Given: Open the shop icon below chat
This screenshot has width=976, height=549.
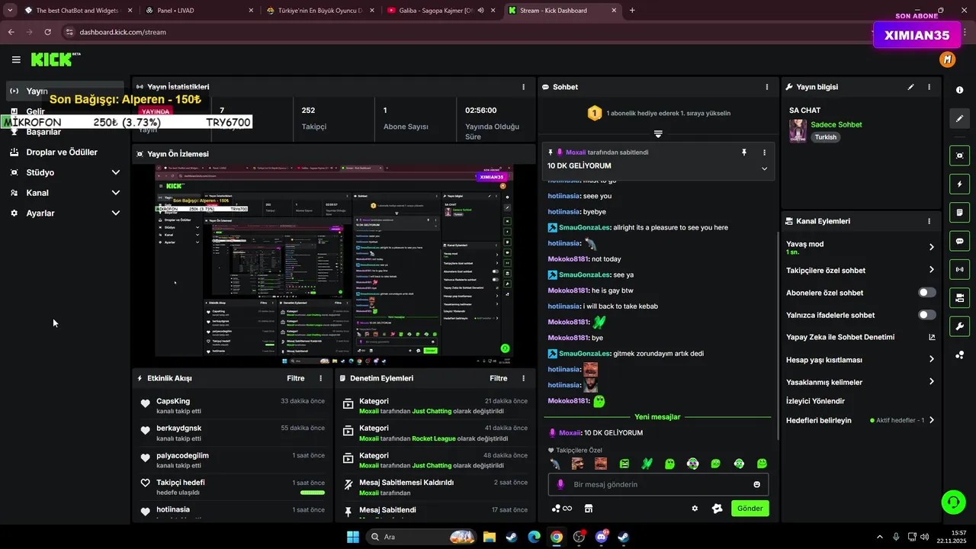Looking at the screenshot, I should click(x=588, y=509).
